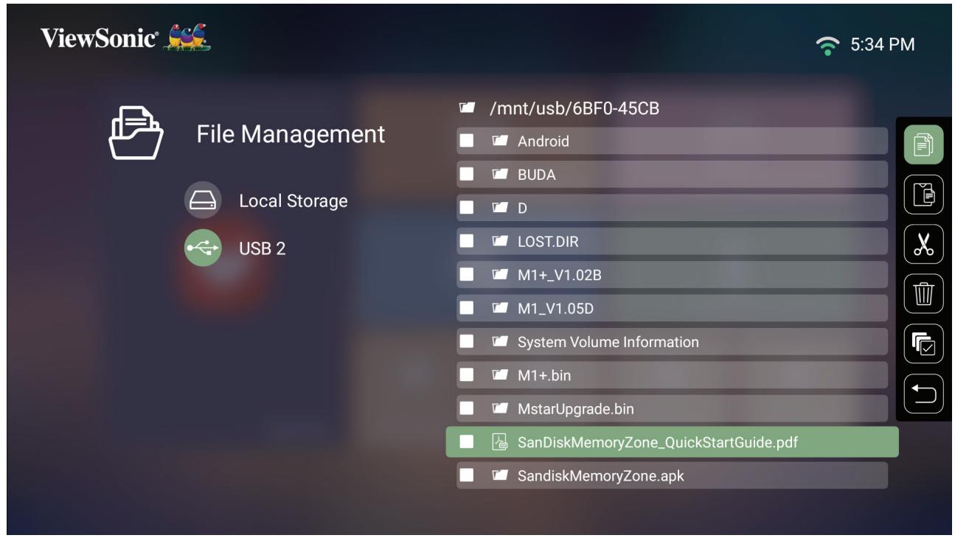This screenshot has height=538, width=955.
Task: Click the 5:34 PM clock
Action: pos(883,45)
